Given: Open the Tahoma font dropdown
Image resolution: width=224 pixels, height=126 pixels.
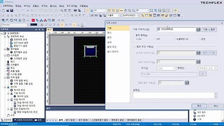Looking at the screenshot, I should (28, 25).
